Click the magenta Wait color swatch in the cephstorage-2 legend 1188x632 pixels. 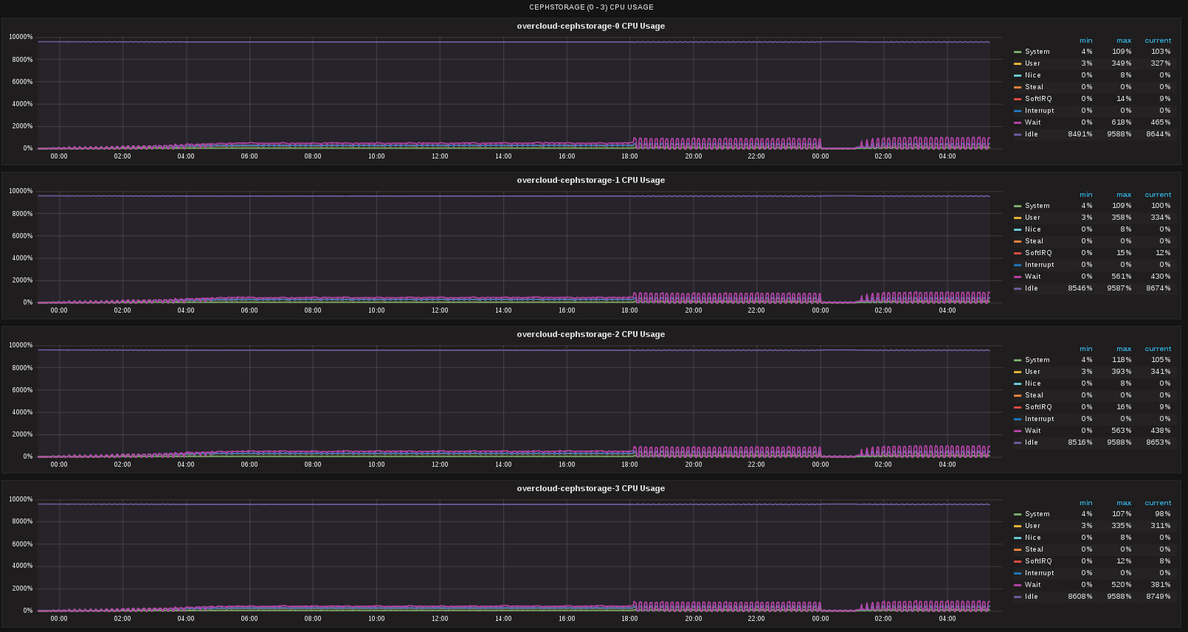pyautogui.click(x=1018, y=431)
